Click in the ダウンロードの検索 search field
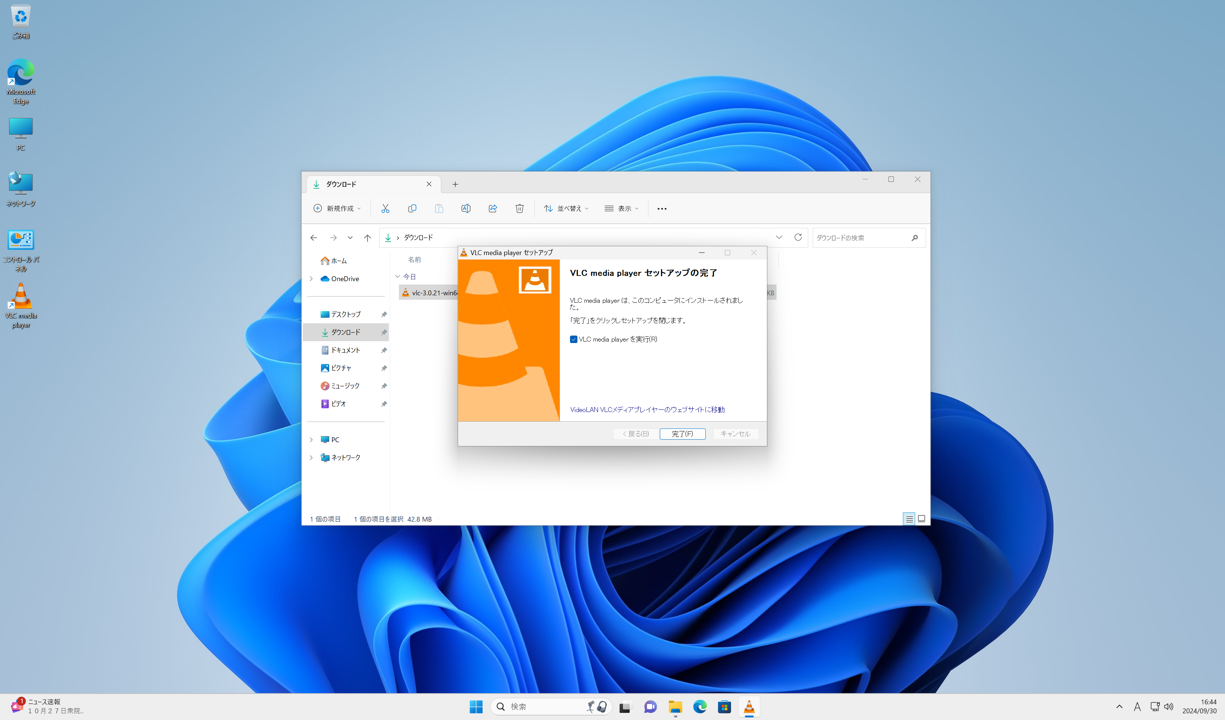 coord(860,238)
